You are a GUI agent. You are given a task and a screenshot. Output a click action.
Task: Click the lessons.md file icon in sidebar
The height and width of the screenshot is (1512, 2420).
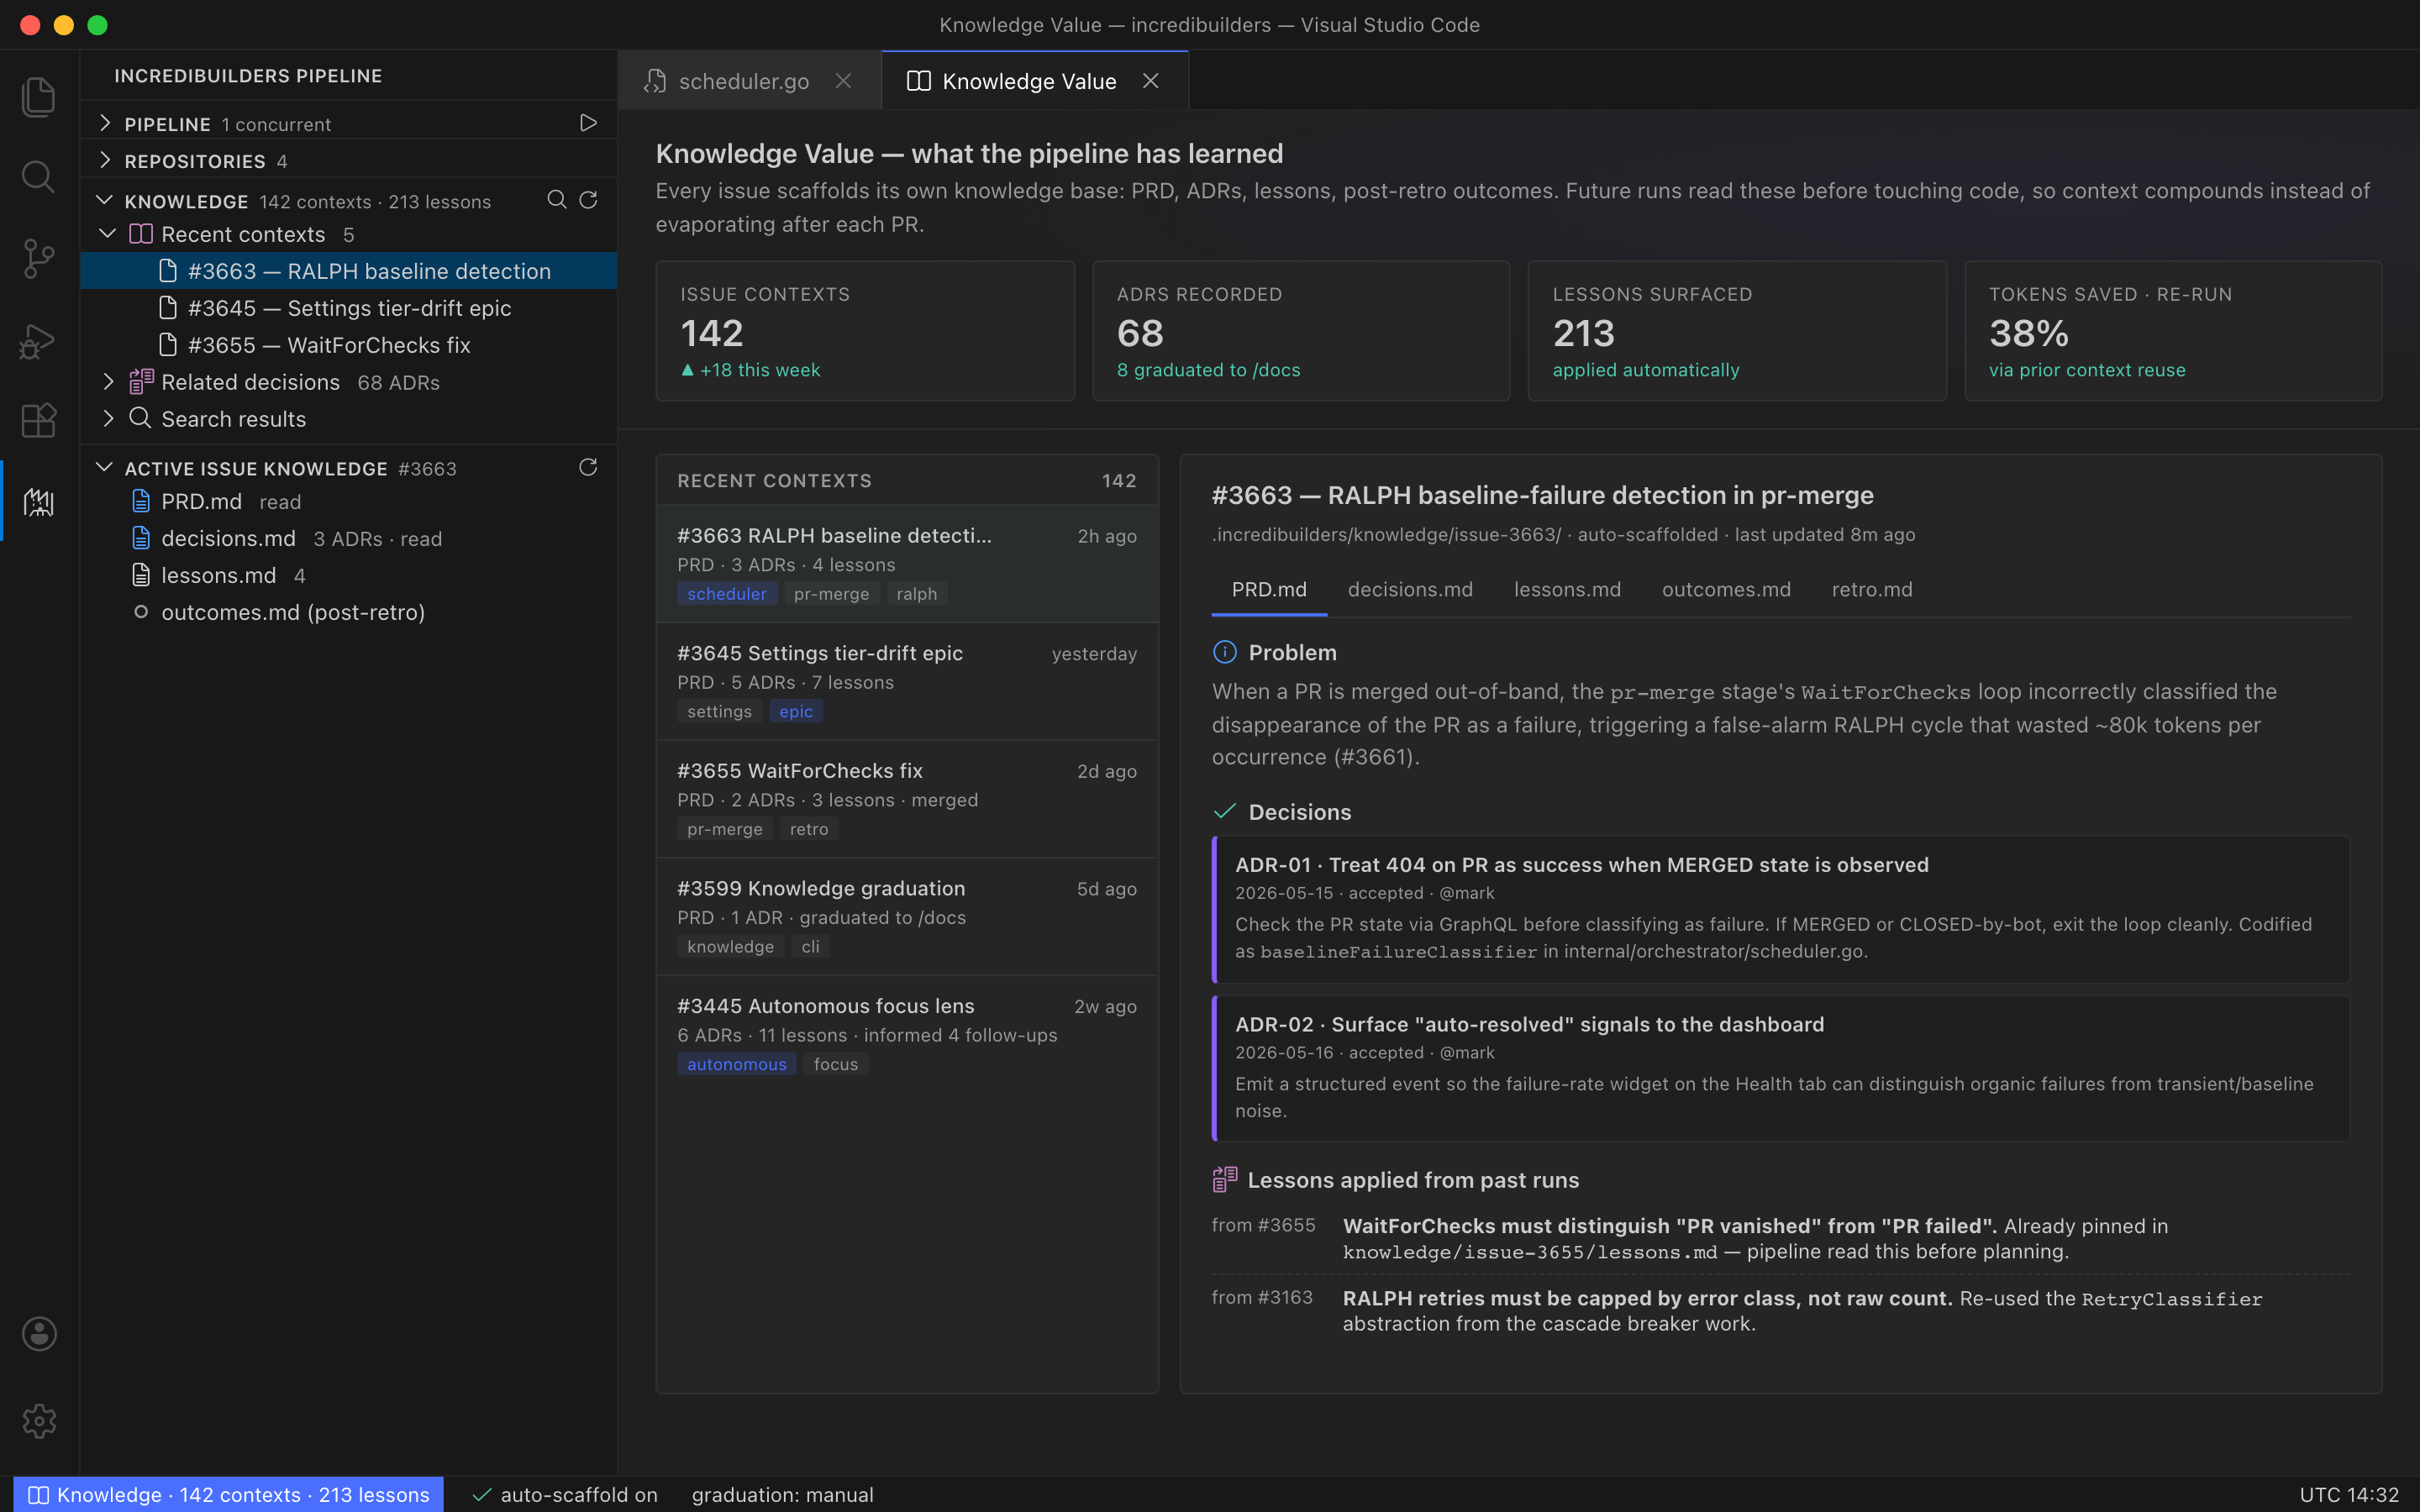[x=141, y=575]
